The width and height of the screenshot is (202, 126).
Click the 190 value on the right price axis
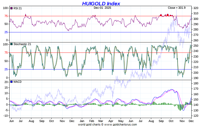[196, 78]
